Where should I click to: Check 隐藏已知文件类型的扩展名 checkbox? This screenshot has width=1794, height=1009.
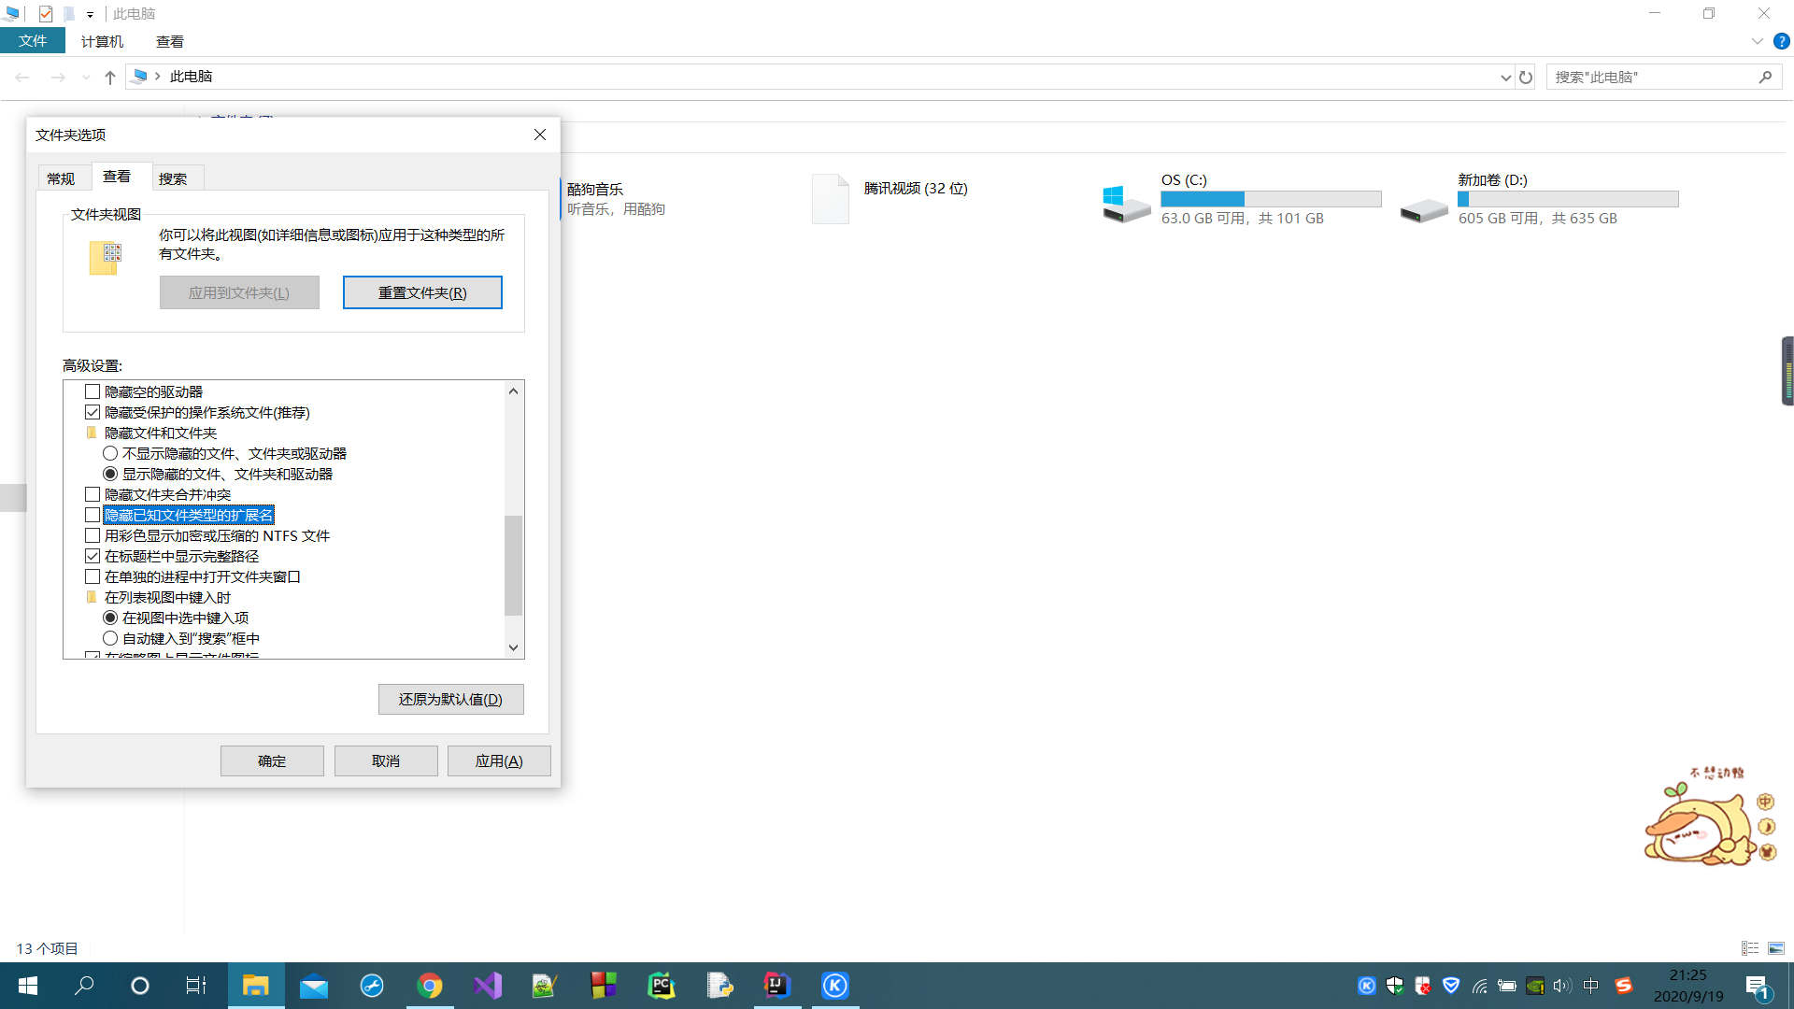click(x=93, y=515)
